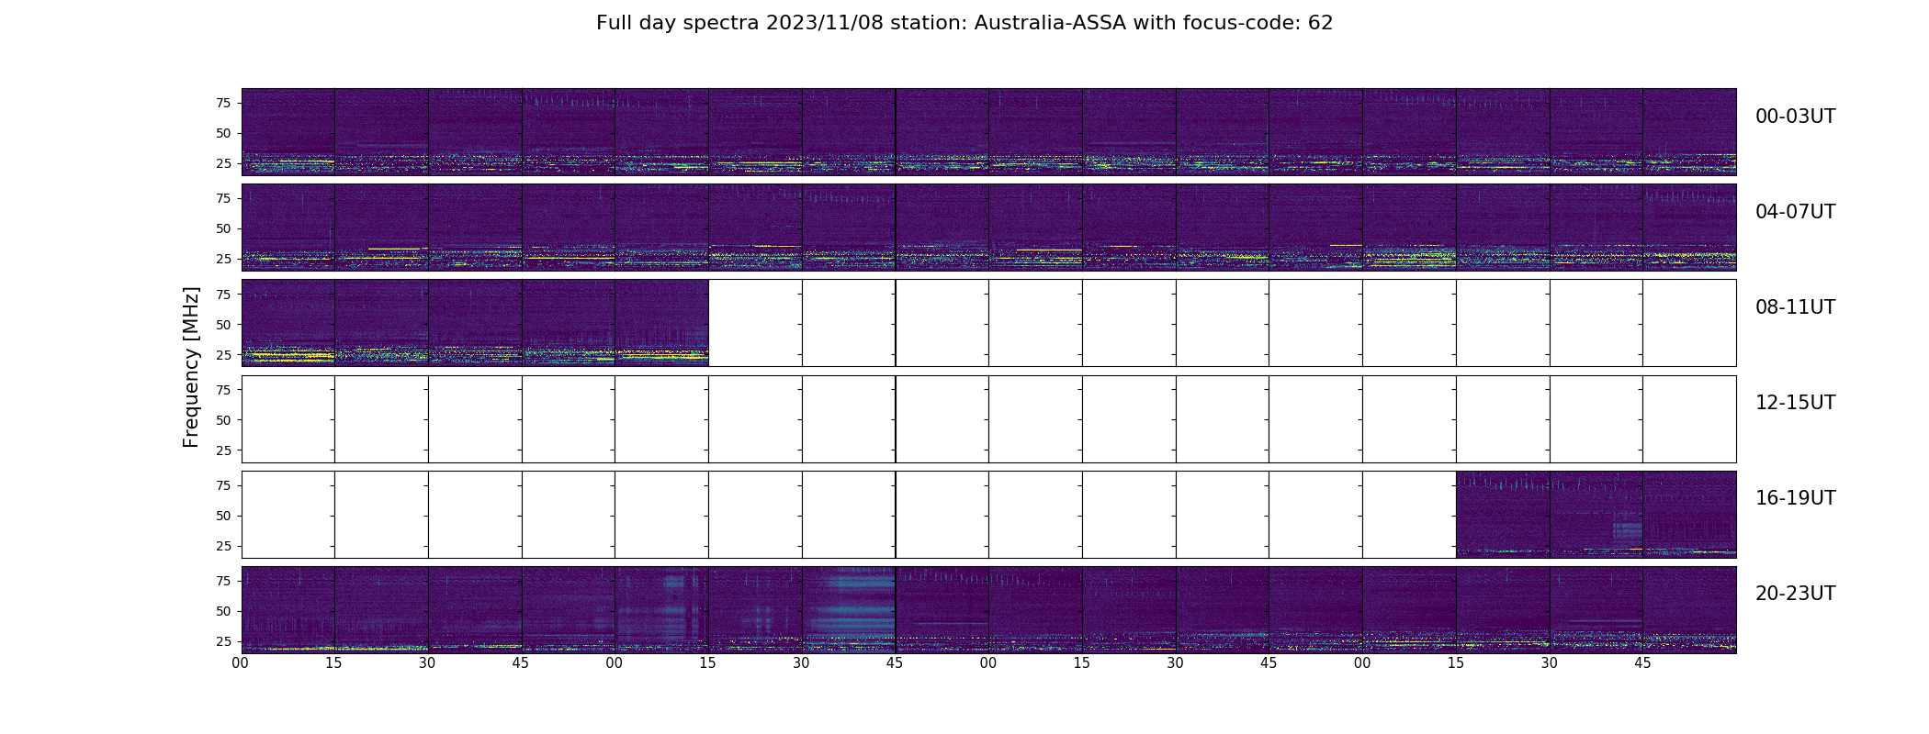Select the 75 tick label in 04-07UT row
This screenshot has height=734, width=1929.
(x=223, y=198)
